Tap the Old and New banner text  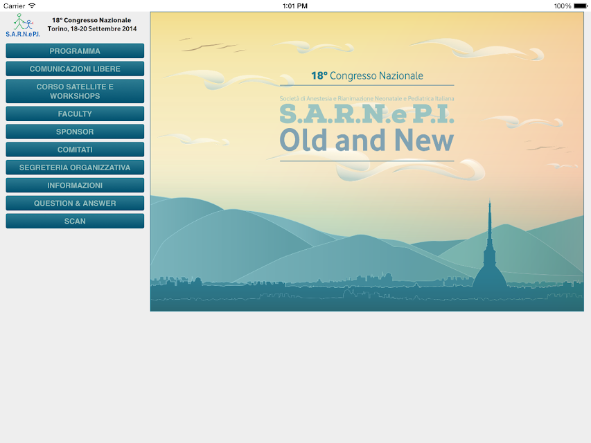pyautogui.click(x=367, y=140)
